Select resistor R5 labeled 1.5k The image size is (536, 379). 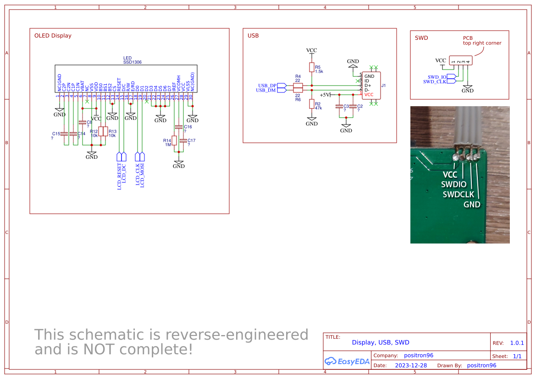[312, 68]
